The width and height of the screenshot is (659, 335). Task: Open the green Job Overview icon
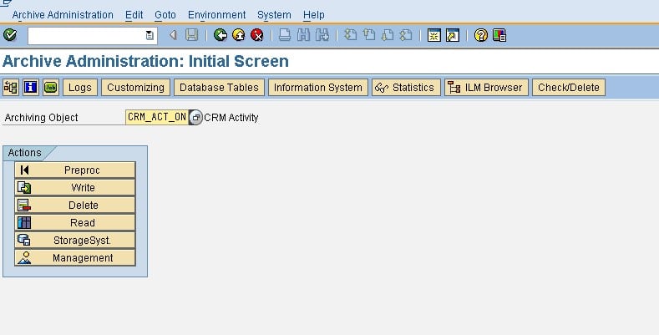[x=50, y=87]
